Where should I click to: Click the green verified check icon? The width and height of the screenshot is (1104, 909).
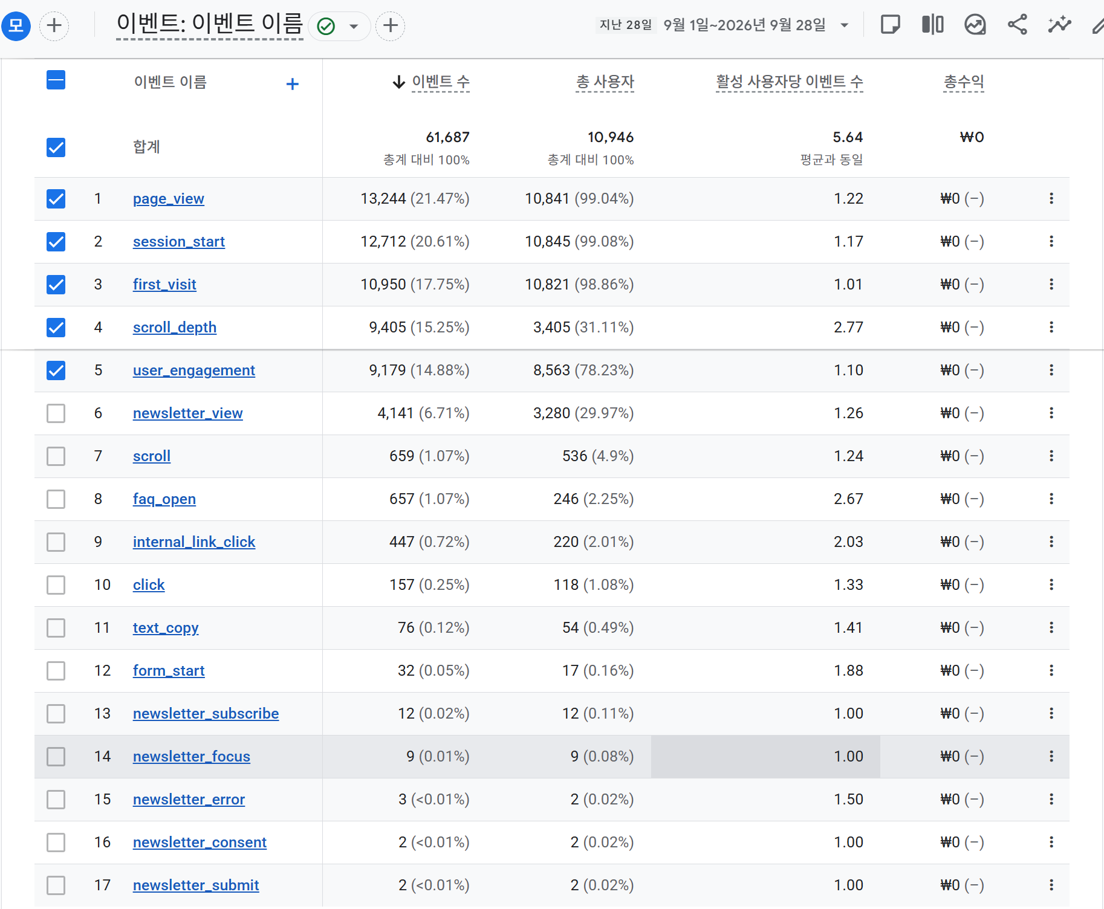(326, 27)
